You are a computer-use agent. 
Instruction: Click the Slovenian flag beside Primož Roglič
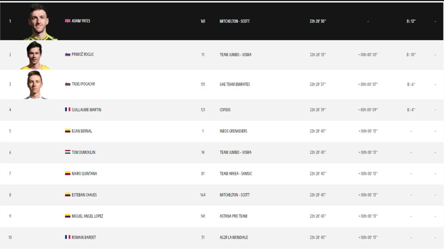pyautogui.click(x=68, y=55)
